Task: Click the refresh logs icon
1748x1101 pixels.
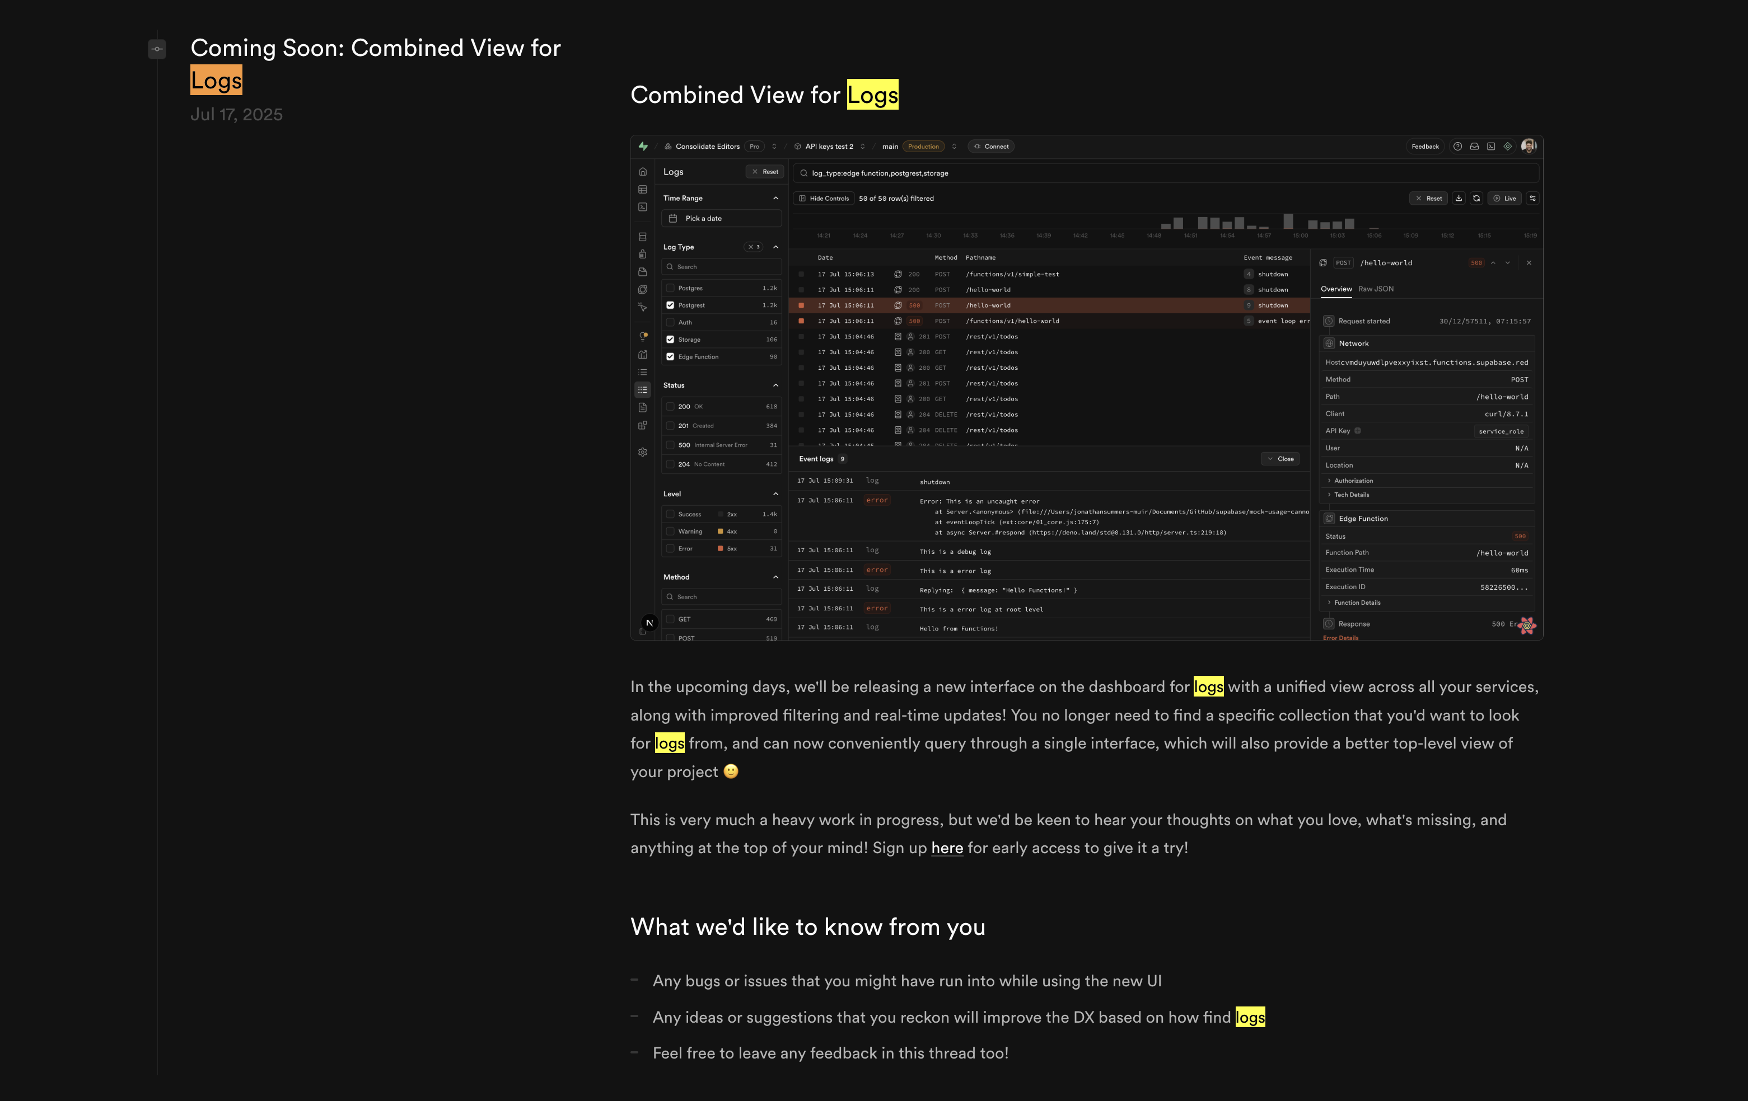Action: (1476, 198)
